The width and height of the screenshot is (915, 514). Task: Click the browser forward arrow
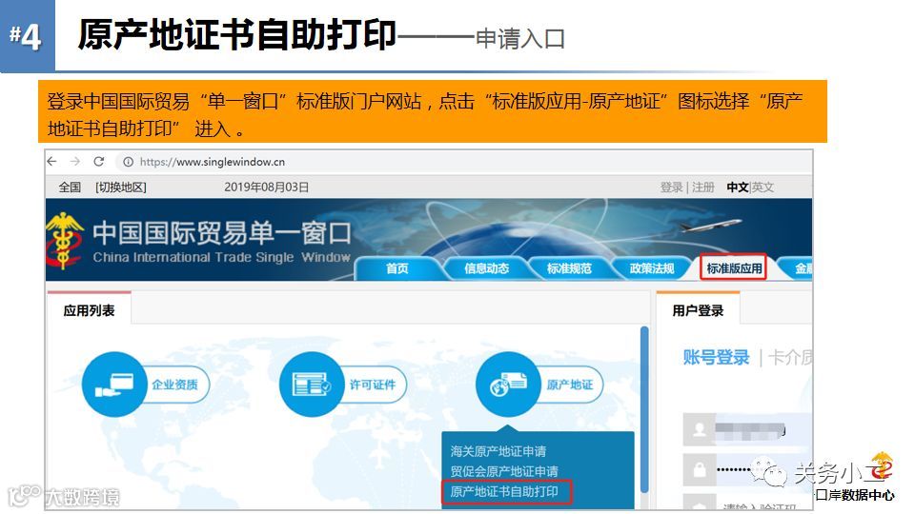[x=74, y=162]
